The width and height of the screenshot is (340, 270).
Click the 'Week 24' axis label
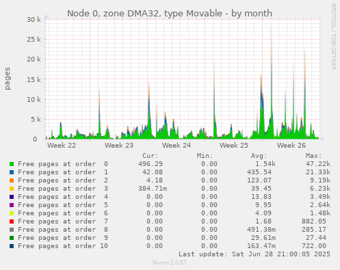[x=176, y=146]
